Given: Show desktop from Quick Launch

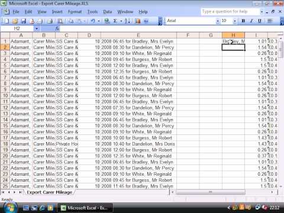Looking at the screenshot, I should click(x=25, y=208).
